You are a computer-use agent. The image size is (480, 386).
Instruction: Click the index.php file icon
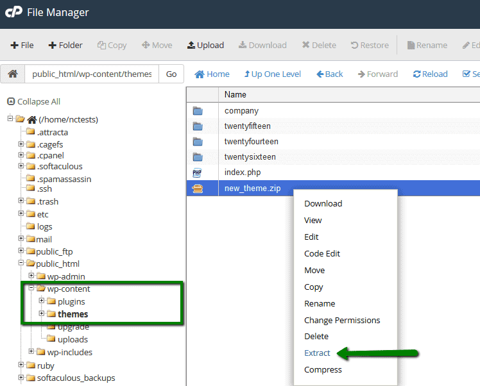(x=198, y=172)
